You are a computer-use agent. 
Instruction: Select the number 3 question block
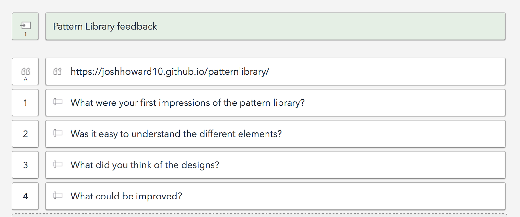click(x=25, y=165)
